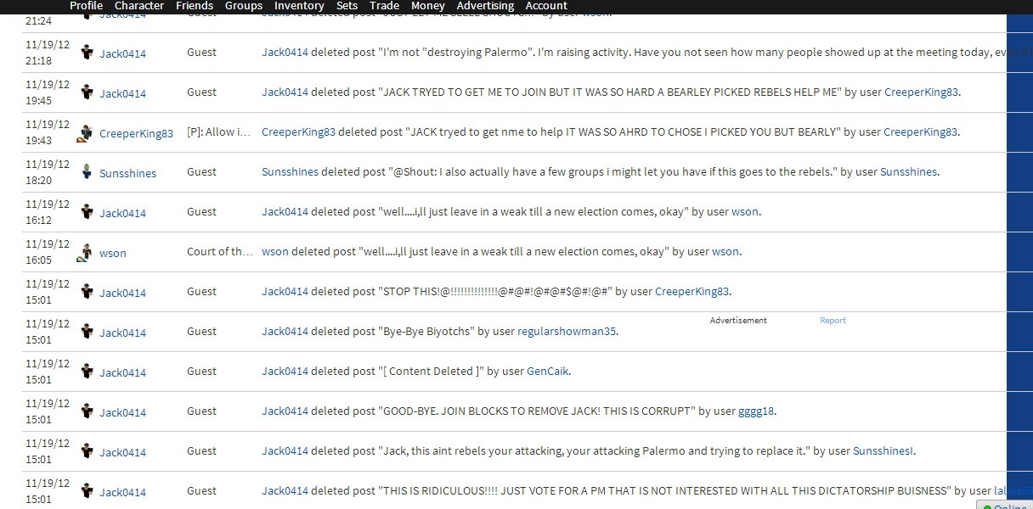
Task: Go to Friends in top navigation
Action: (x=195, y=6)
